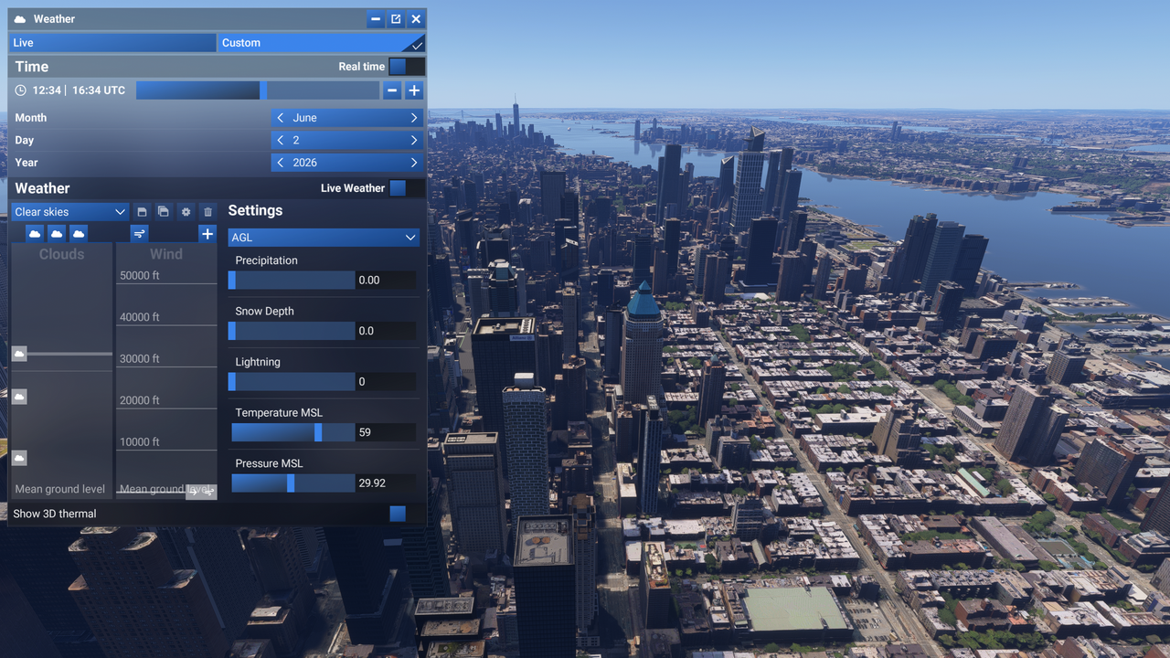Click the Clouds column header
1170x658 pixels.
point(61,254)
